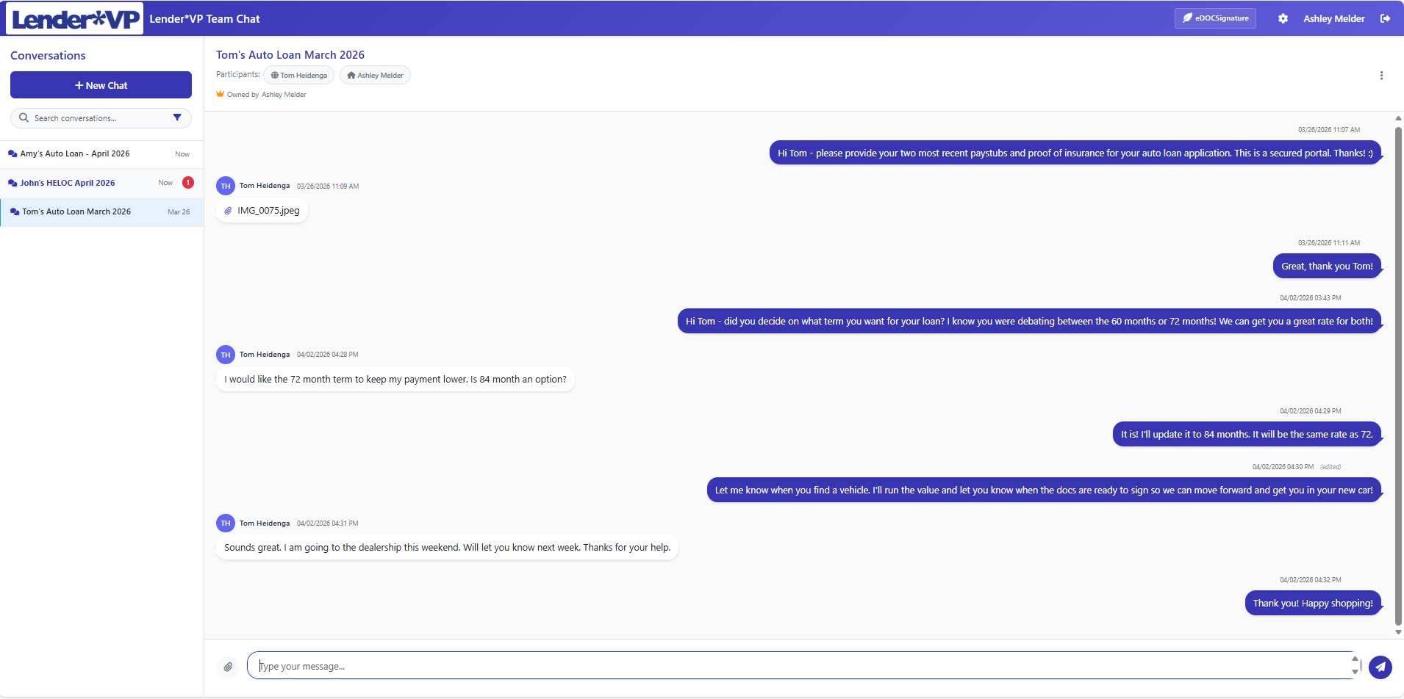Click the eDOCSignature button
This screenshot has width=1404, height=699.
tap(1215, 18)
